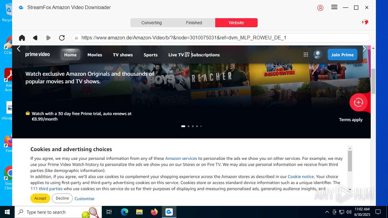Open the Subscriptions menu item

(205, 55)
